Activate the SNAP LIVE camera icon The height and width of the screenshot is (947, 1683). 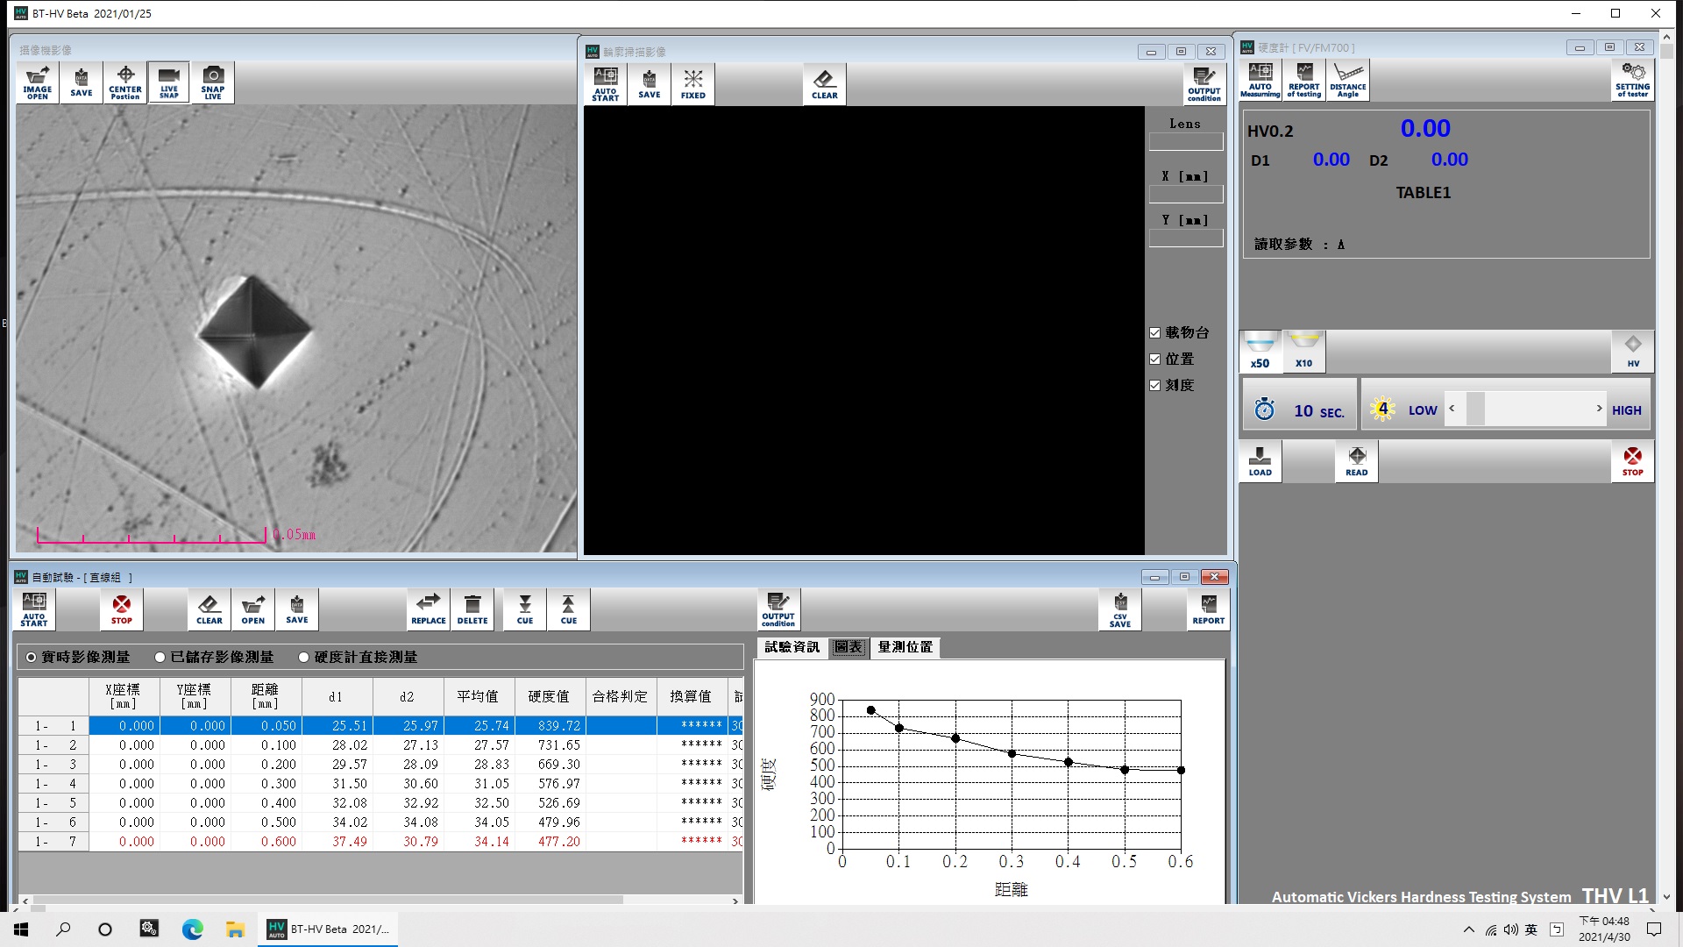[213, 82]
